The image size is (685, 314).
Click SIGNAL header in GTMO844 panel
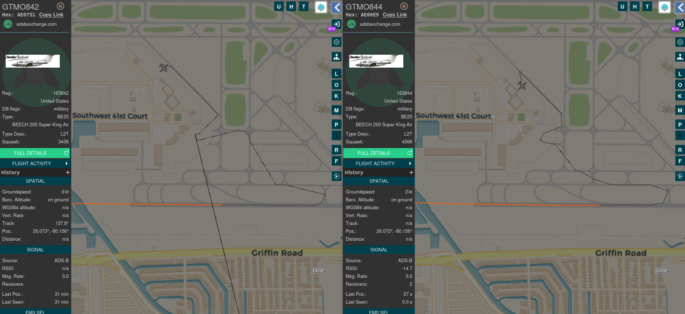point(379,250)
